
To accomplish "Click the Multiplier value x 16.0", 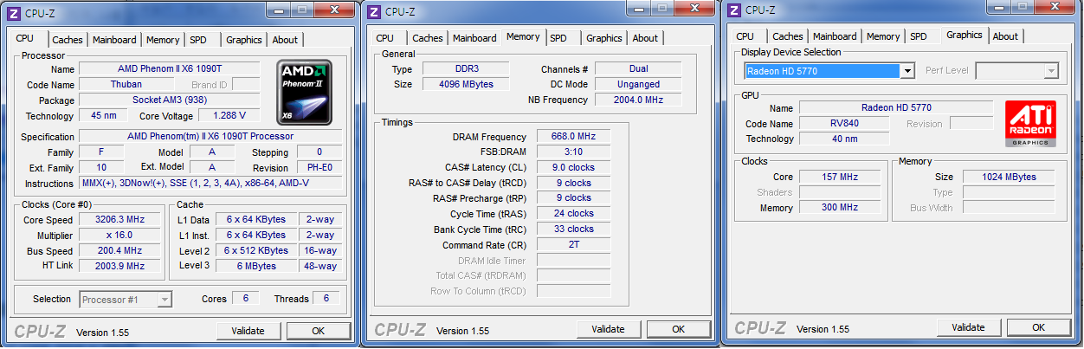I will pyautogui.click(x=119, y=235).
